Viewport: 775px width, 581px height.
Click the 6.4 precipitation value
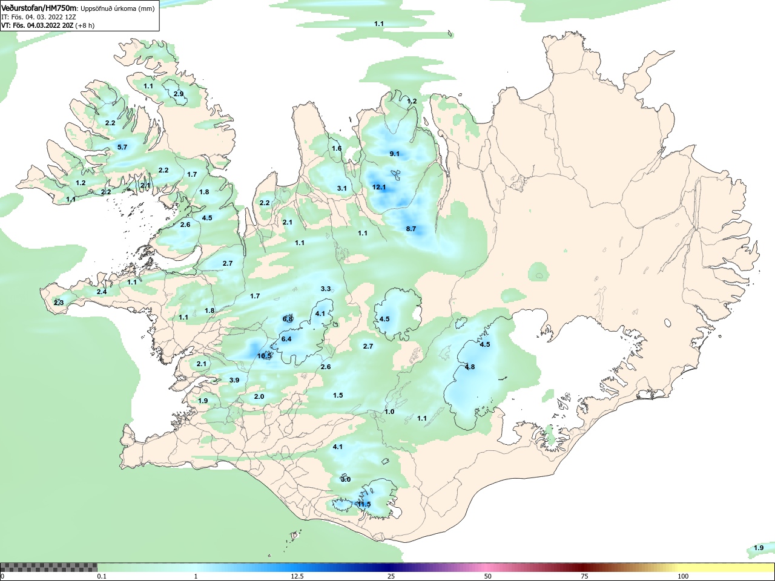(286, 339)
